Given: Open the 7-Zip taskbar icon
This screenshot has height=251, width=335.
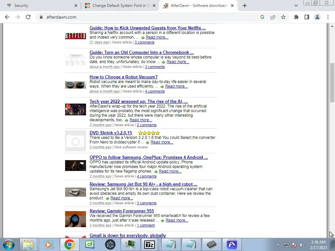Looking at the screenshot, I should (x=150, y=244).
